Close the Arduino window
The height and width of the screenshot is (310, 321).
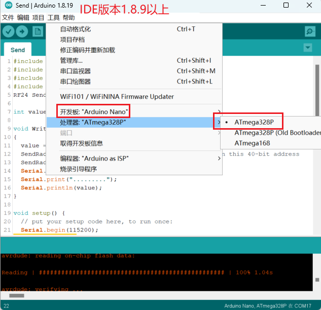point(309,5)
